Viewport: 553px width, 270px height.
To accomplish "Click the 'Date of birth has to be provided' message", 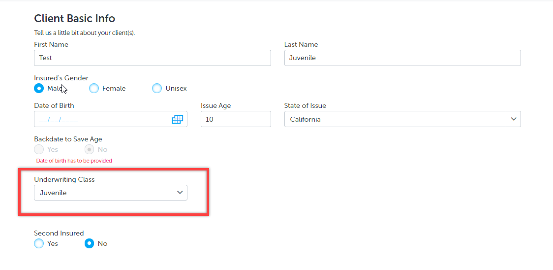I will point(74,161).
